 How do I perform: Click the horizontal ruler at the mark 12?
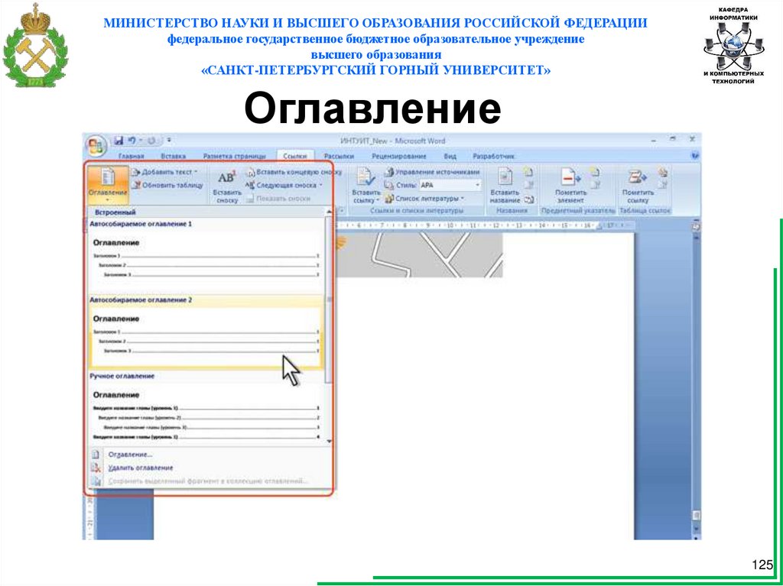[495, 226]
